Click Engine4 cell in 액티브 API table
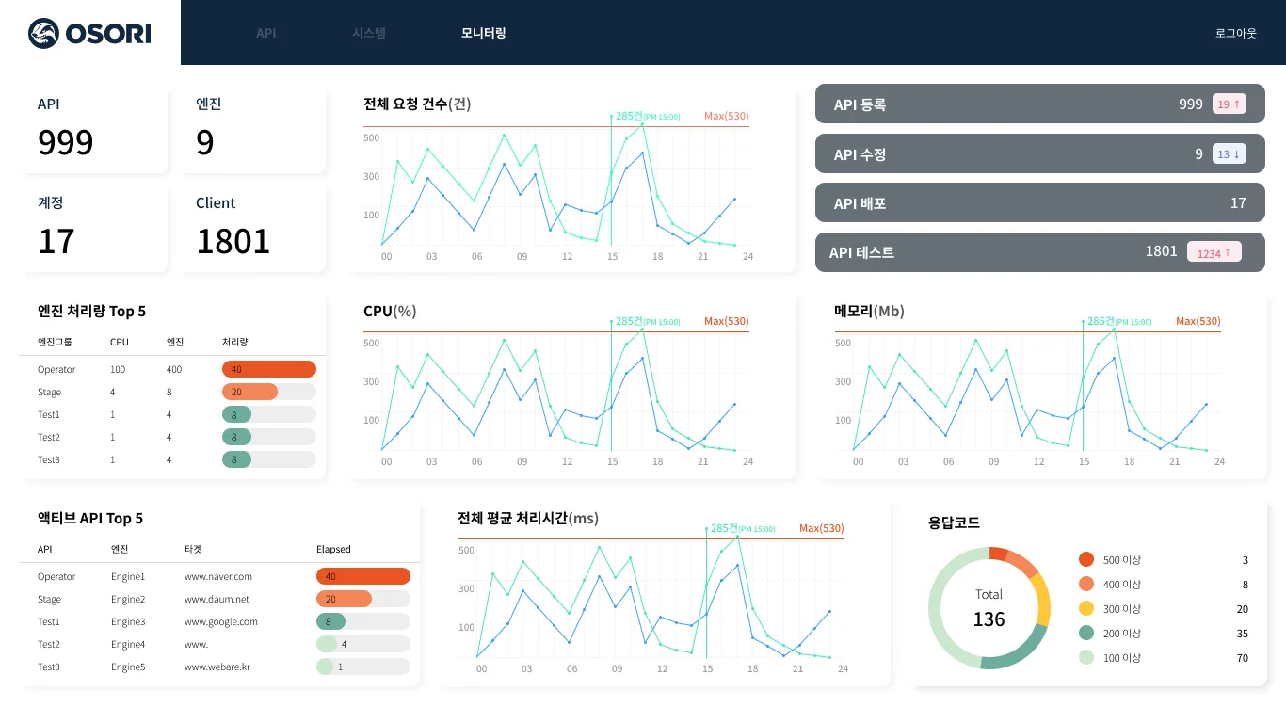Screen dimensions: 1286x723 click(x=128, y=644)
